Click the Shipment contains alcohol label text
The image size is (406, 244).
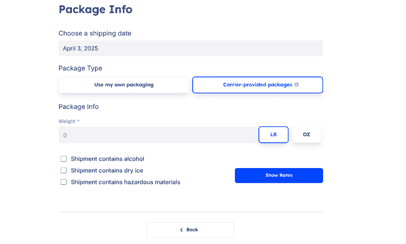(x=107, y=159)
